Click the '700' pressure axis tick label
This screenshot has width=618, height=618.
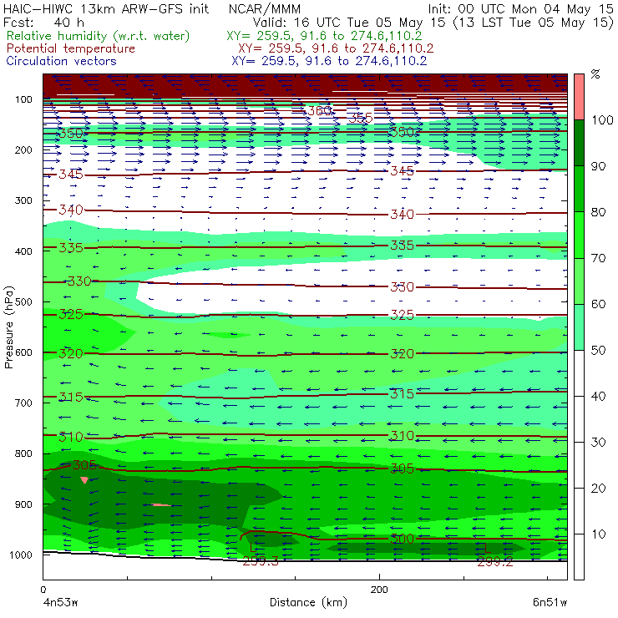pyautogui.click(x=23, y=403)
